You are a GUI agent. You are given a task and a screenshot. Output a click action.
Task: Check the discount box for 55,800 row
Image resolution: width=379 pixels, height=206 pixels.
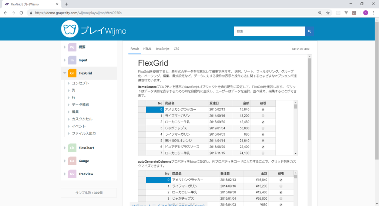tap(263, 128)
